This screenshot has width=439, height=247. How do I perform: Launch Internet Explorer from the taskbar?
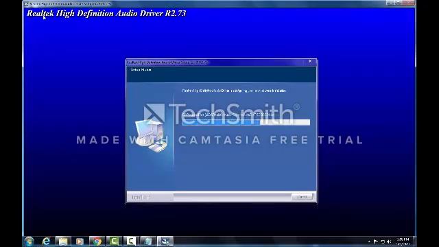[46, 241]
